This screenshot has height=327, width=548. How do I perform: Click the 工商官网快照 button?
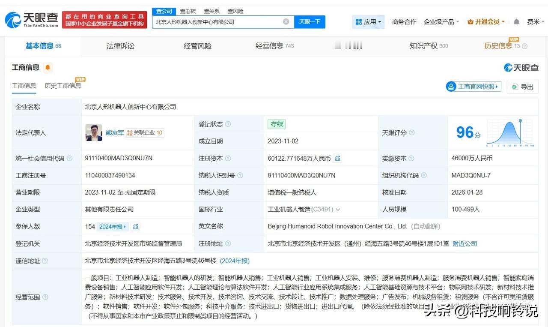click(473, 87)
